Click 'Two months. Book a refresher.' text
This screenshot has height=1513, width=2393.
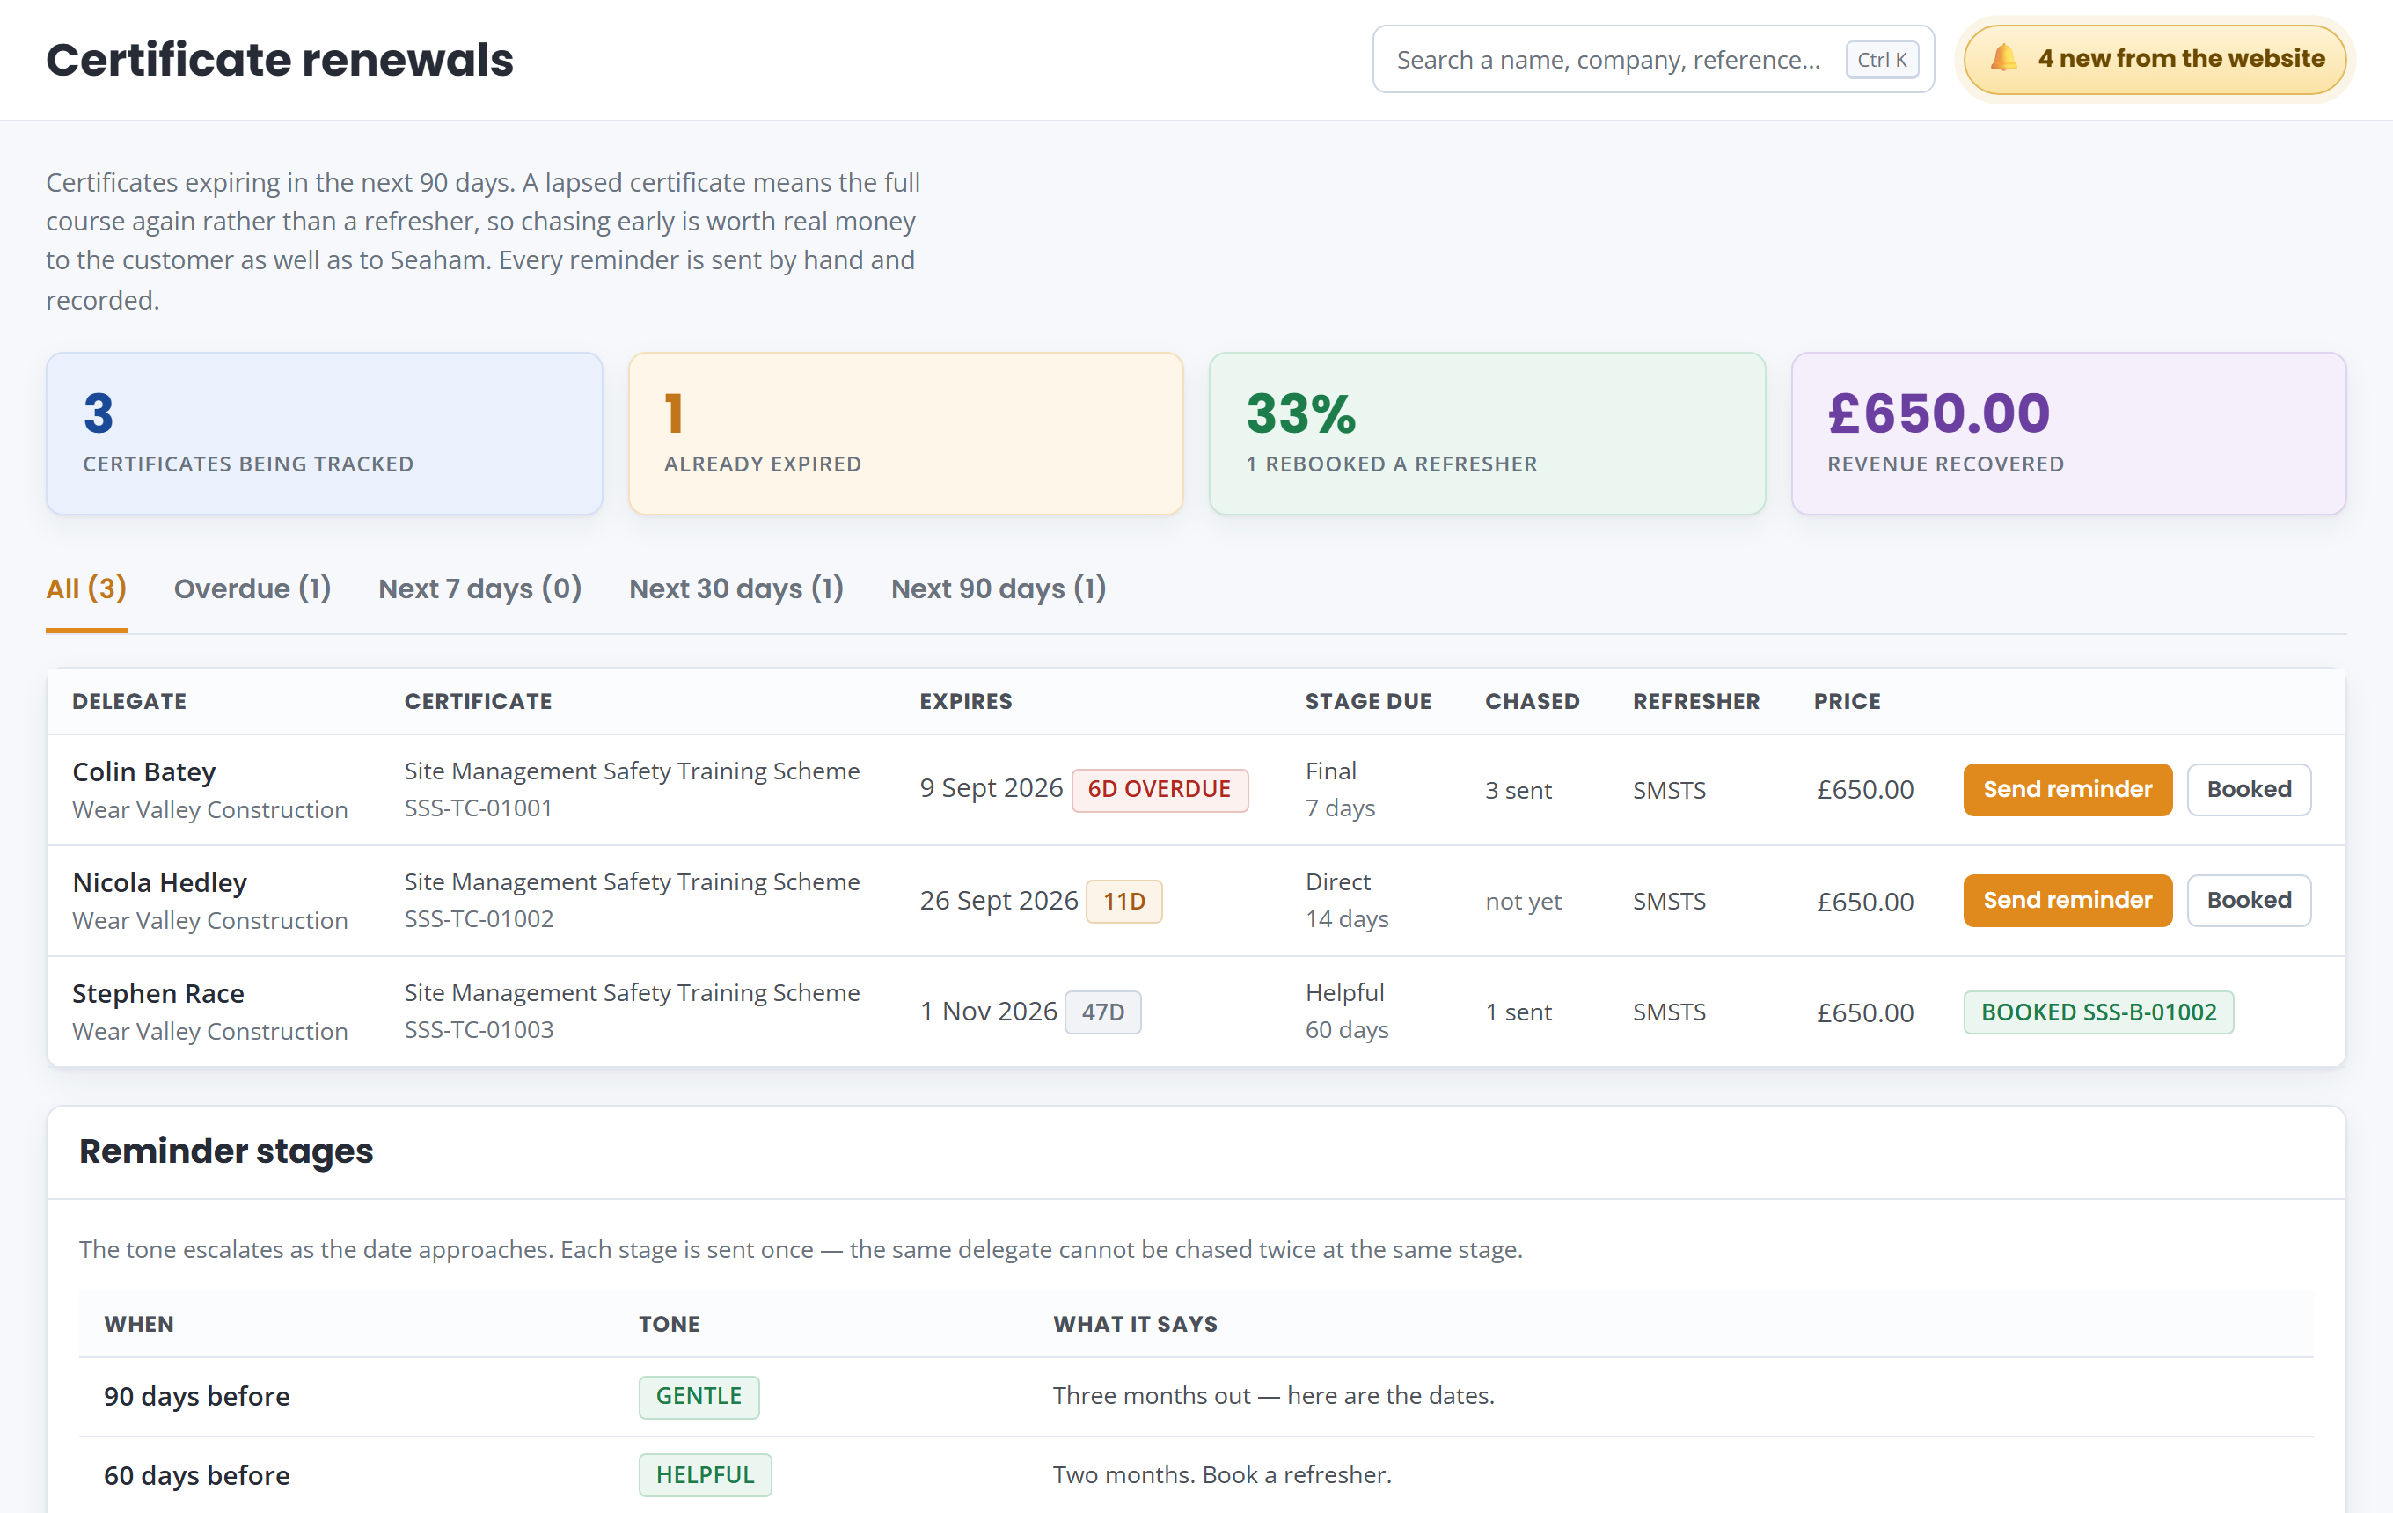(x=1222, y=1475)
